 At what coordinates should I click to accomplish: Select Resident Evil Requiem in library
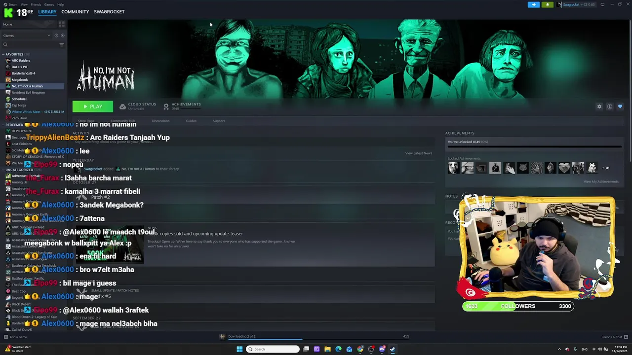(28, 93)
